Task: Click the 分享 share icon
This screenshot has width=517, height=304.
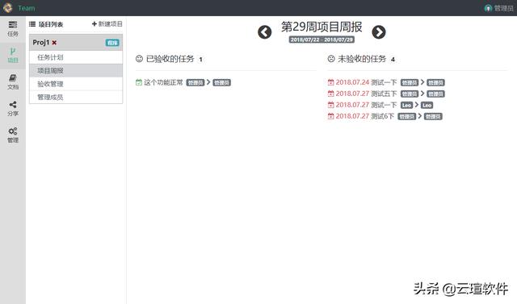Action: point(13,109)
